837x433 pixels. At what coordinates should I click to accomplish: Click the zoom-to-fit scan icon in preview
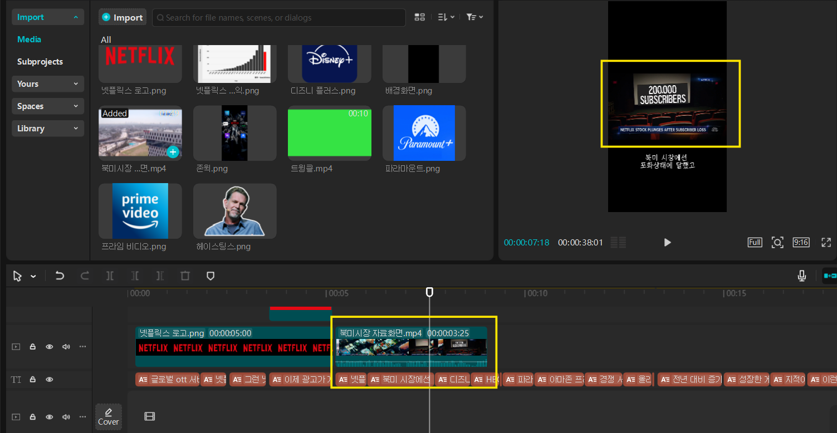777,242
